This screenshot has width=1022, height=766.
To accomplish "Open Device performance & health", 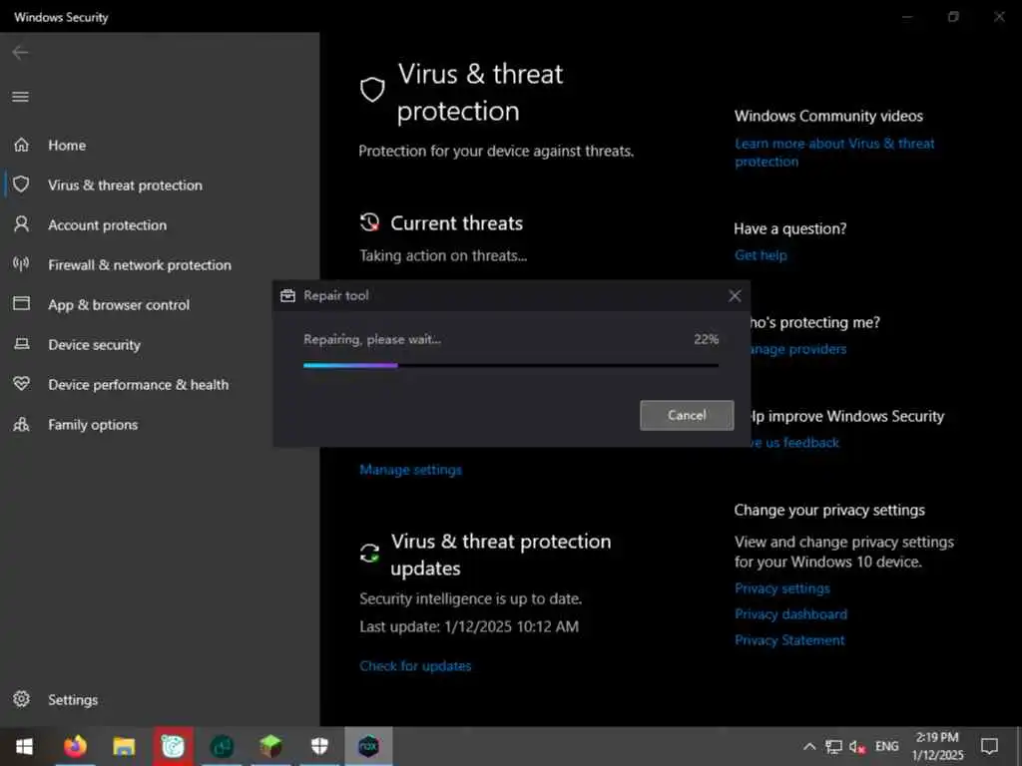I will [x=138, y=384].
